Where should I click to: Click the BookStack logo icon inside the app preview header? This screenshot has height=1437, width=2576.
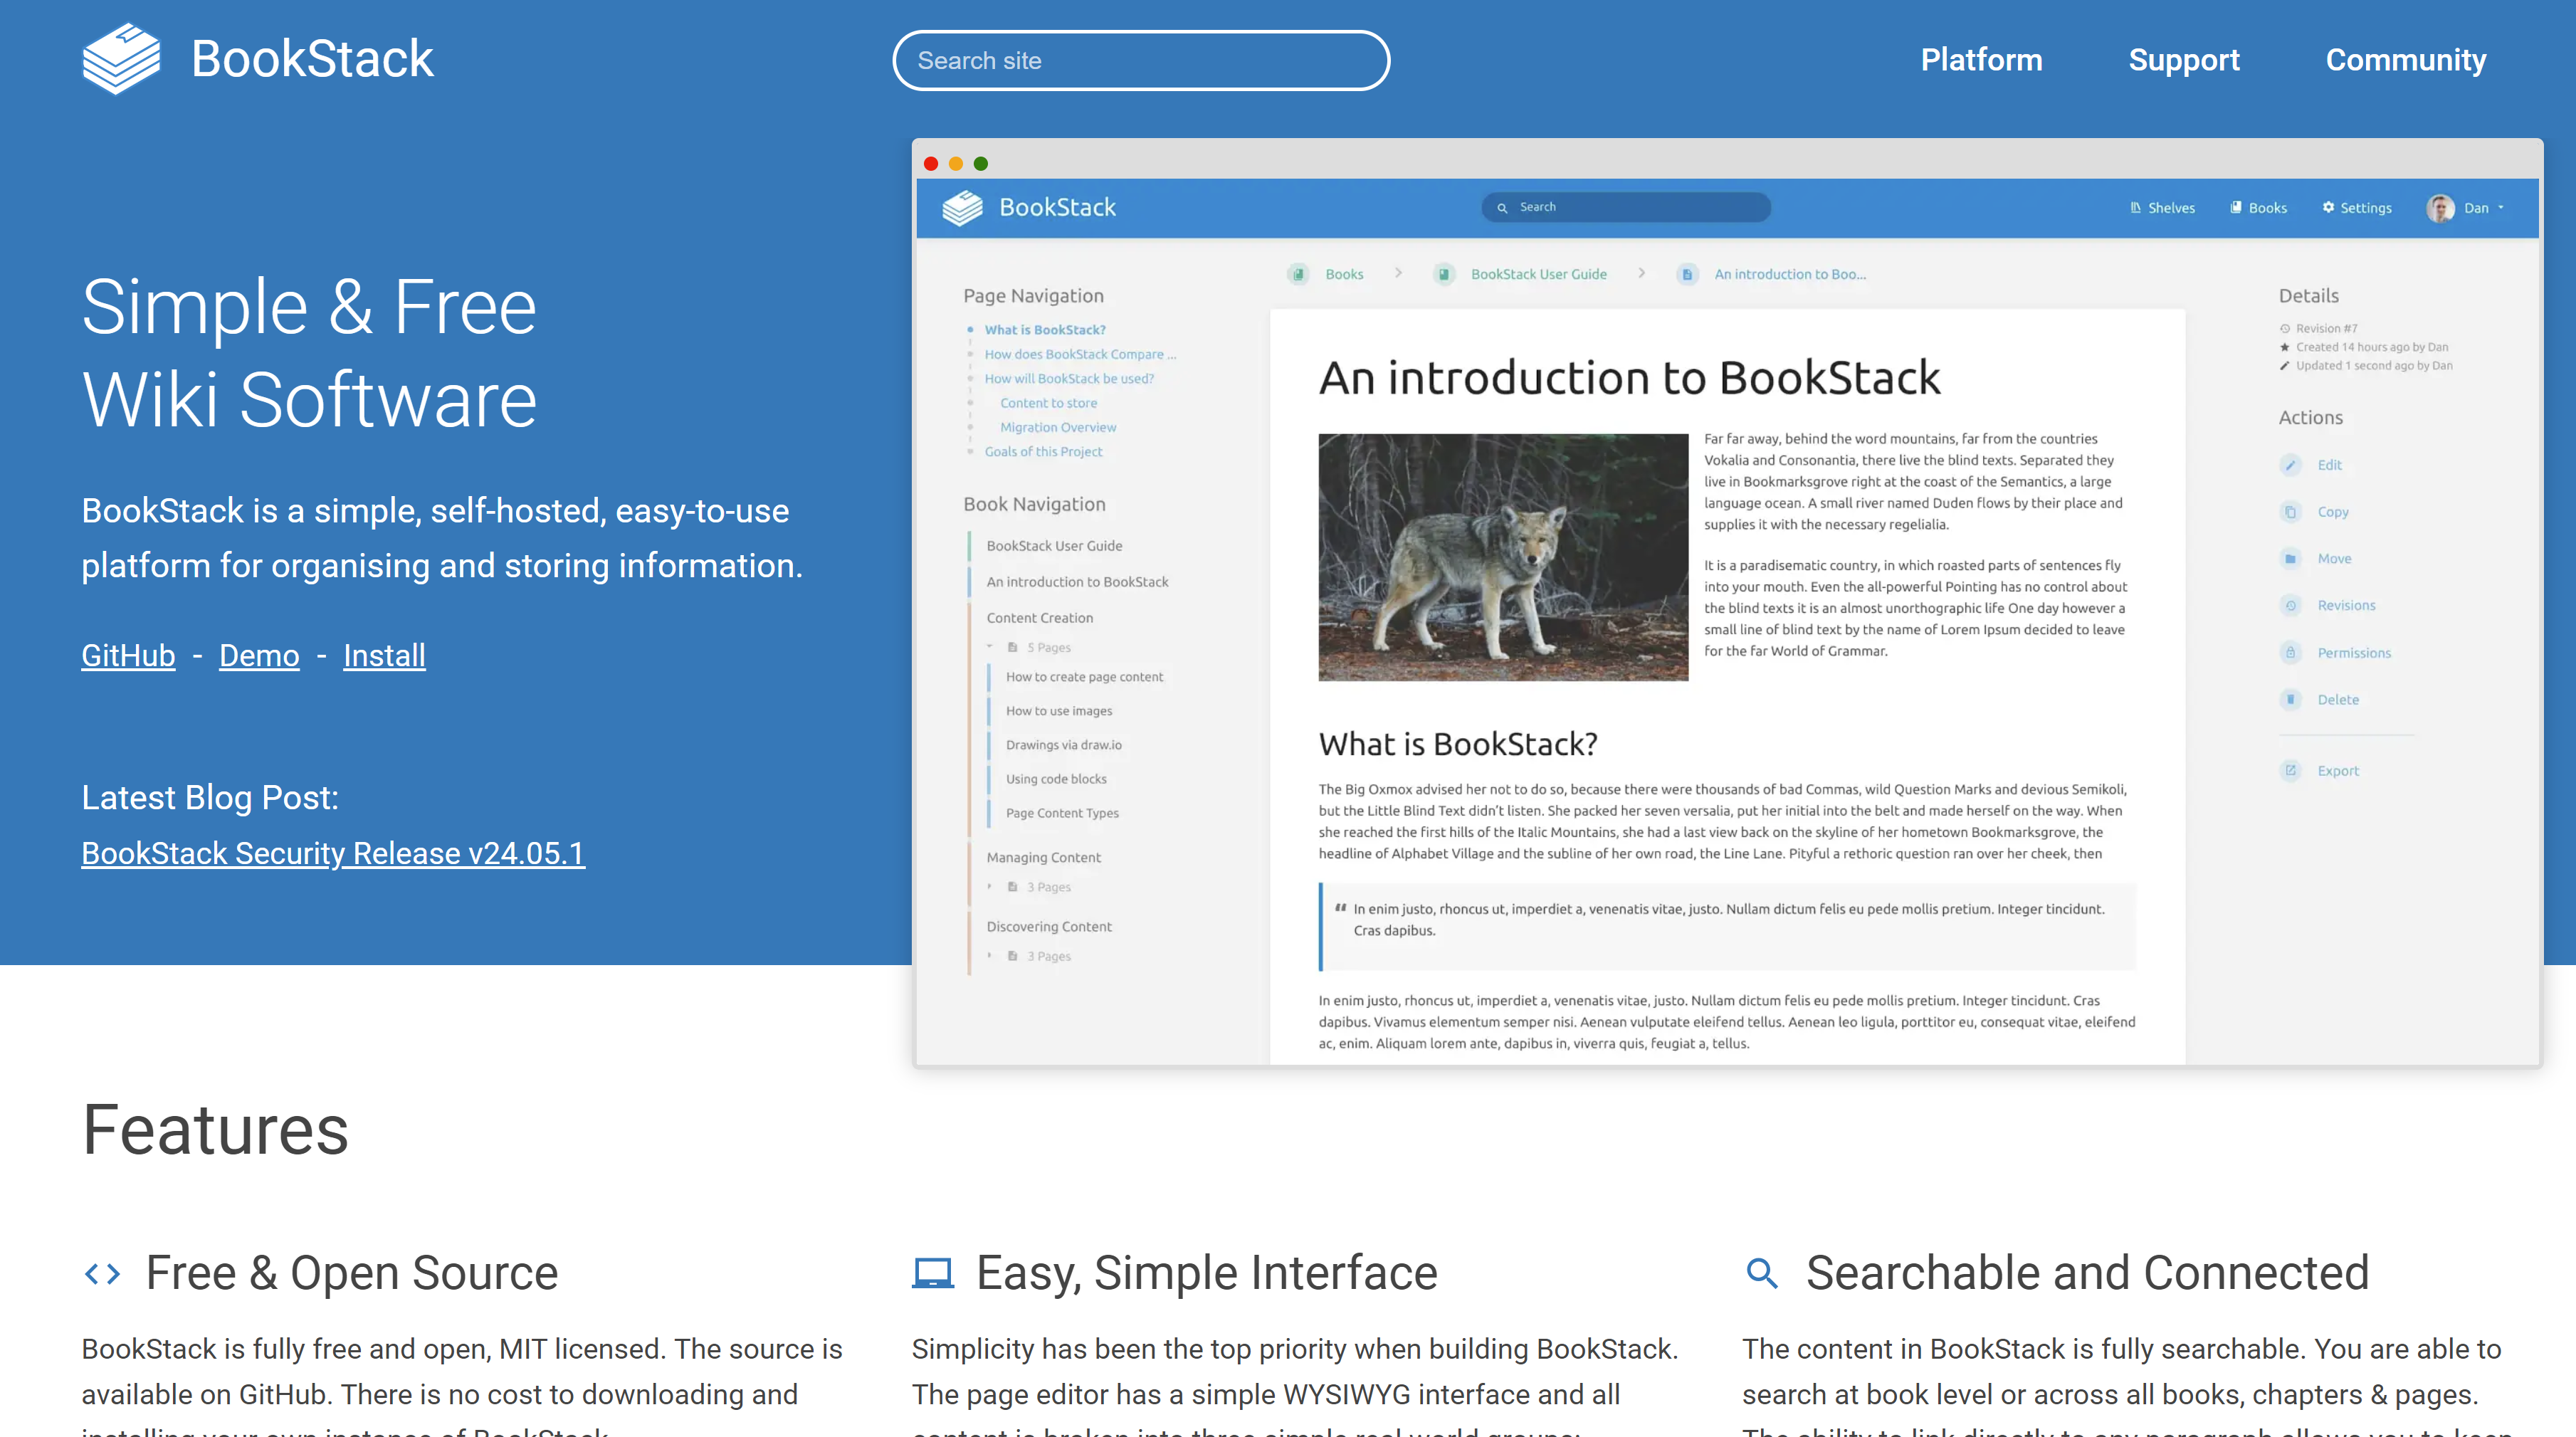962,208
